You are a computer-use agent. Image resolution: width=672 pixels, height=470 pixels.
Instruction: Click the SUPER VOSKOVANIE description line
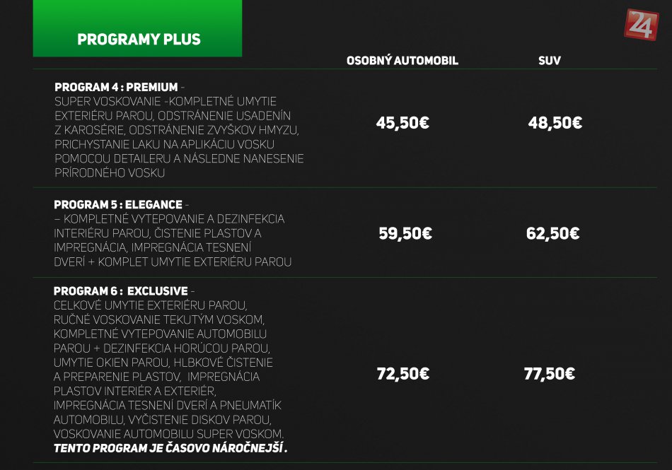166,102
